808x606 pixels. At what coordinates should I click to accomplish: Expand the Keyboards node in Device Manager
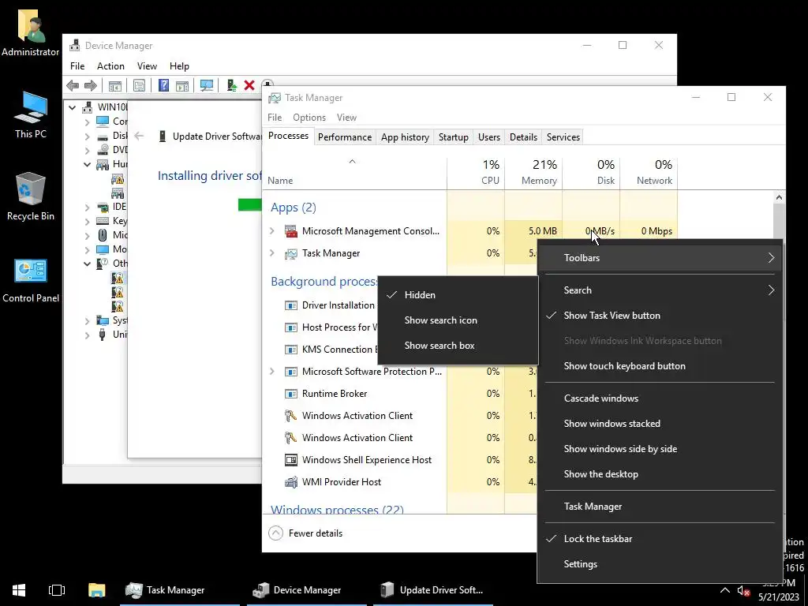[x=87, y=221]
